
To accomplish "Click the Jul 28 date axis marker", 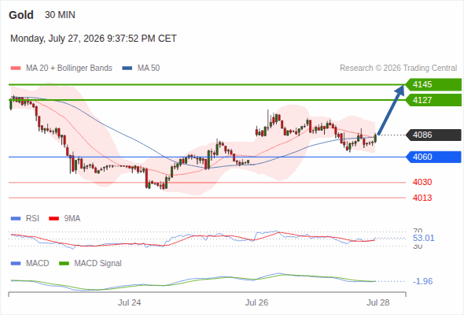I will 378,302.
